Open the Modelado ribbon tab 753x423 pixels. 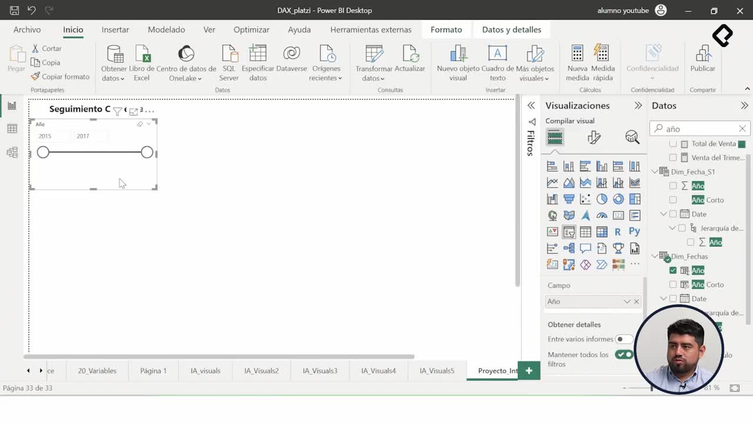coord(166,29)
